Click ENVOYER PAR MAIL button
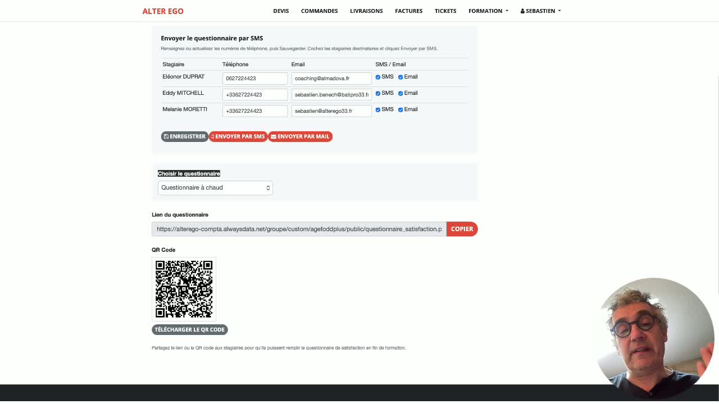719x404 pixels. [x=300, y=136]
